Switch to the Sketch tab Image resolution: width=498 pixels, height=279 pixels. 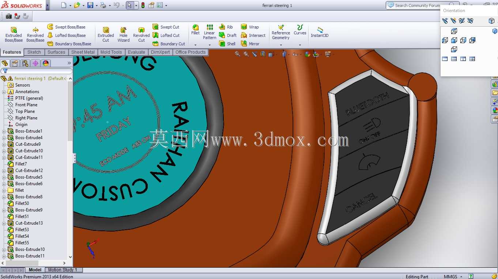(34, 52)
